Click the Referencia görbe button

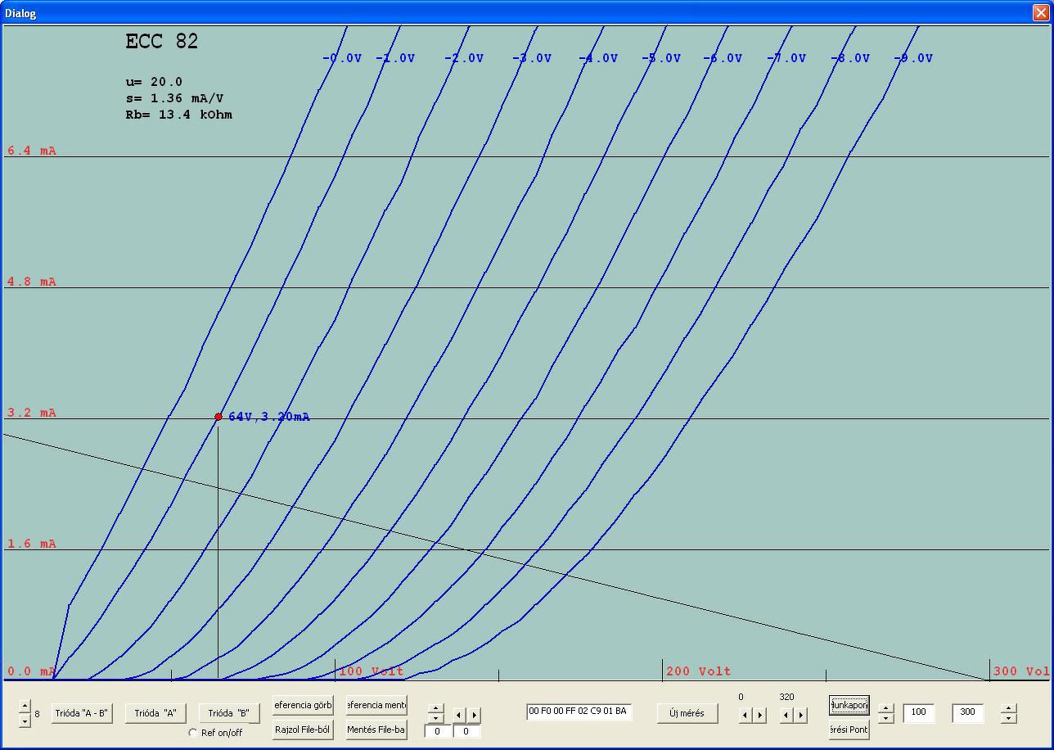(303, 705)
